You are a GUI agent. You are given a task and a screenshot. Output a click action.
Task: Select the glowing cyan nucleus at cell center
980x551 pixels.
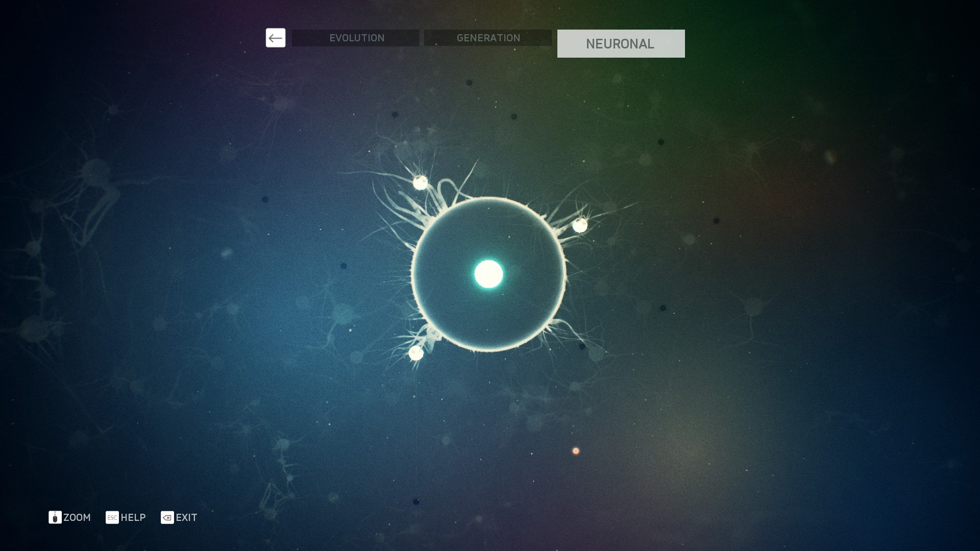(x=488, y=274)
